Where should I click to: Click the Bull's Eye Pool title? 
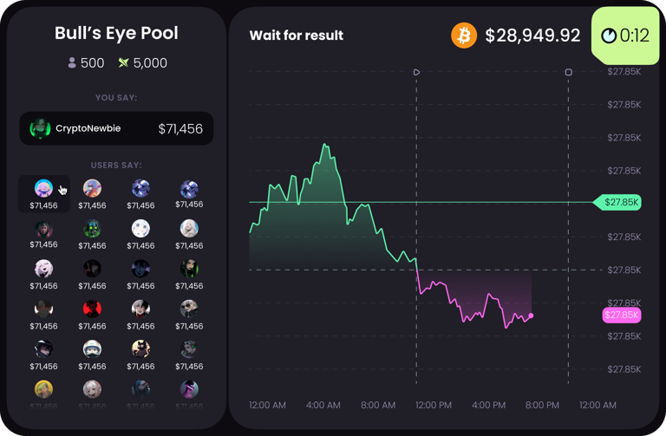click(116, 33)
